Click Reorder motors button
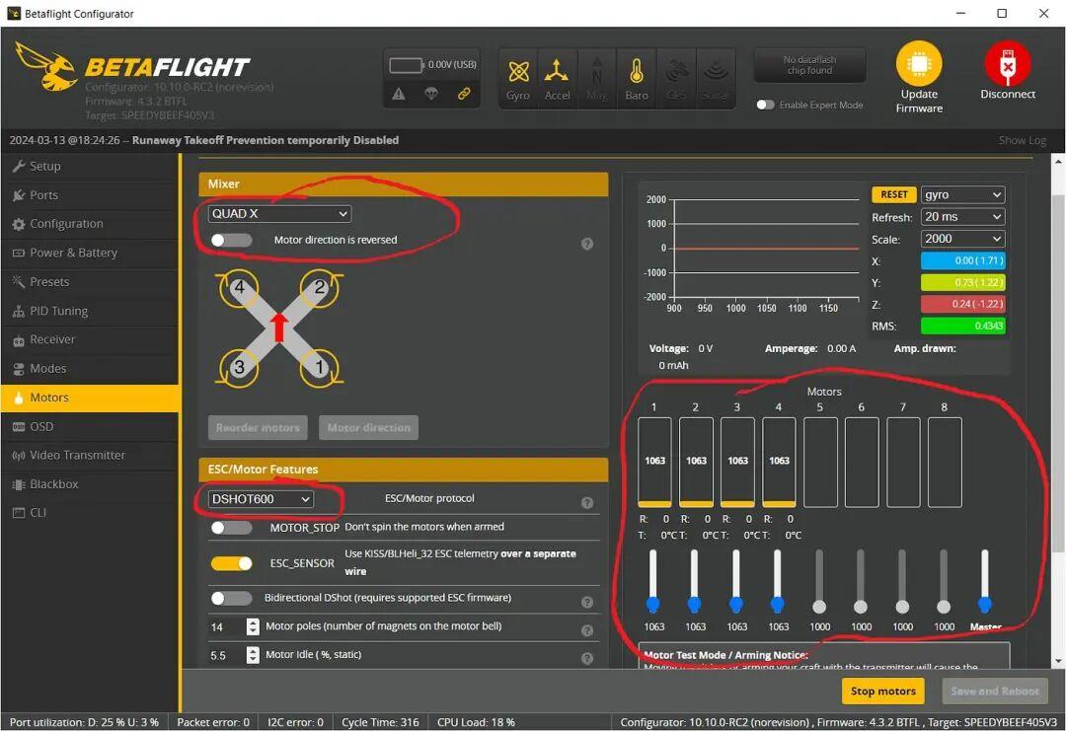 pyautogui.click(x=258, y=428)
